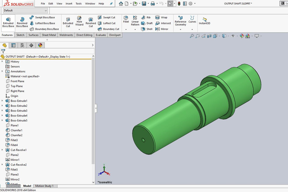Click the Shell feature icon
This screenshot has width=288, height=192.
(147, 29)
